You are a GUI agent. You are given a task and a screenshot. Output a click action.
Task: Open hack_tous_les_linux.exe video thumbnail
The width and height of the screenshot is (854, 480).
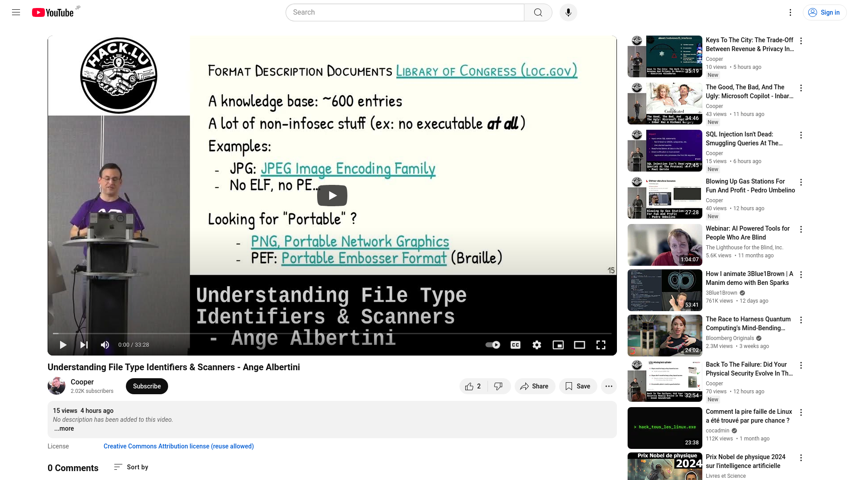click(x=665, y=428)
